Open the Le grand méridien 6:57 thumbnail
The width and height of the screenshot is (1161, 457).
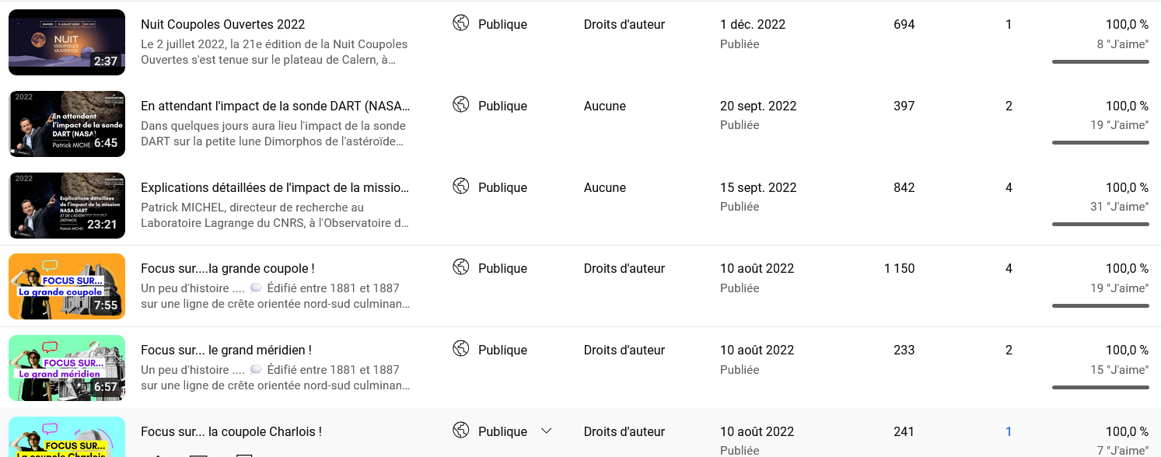point(67,368)
